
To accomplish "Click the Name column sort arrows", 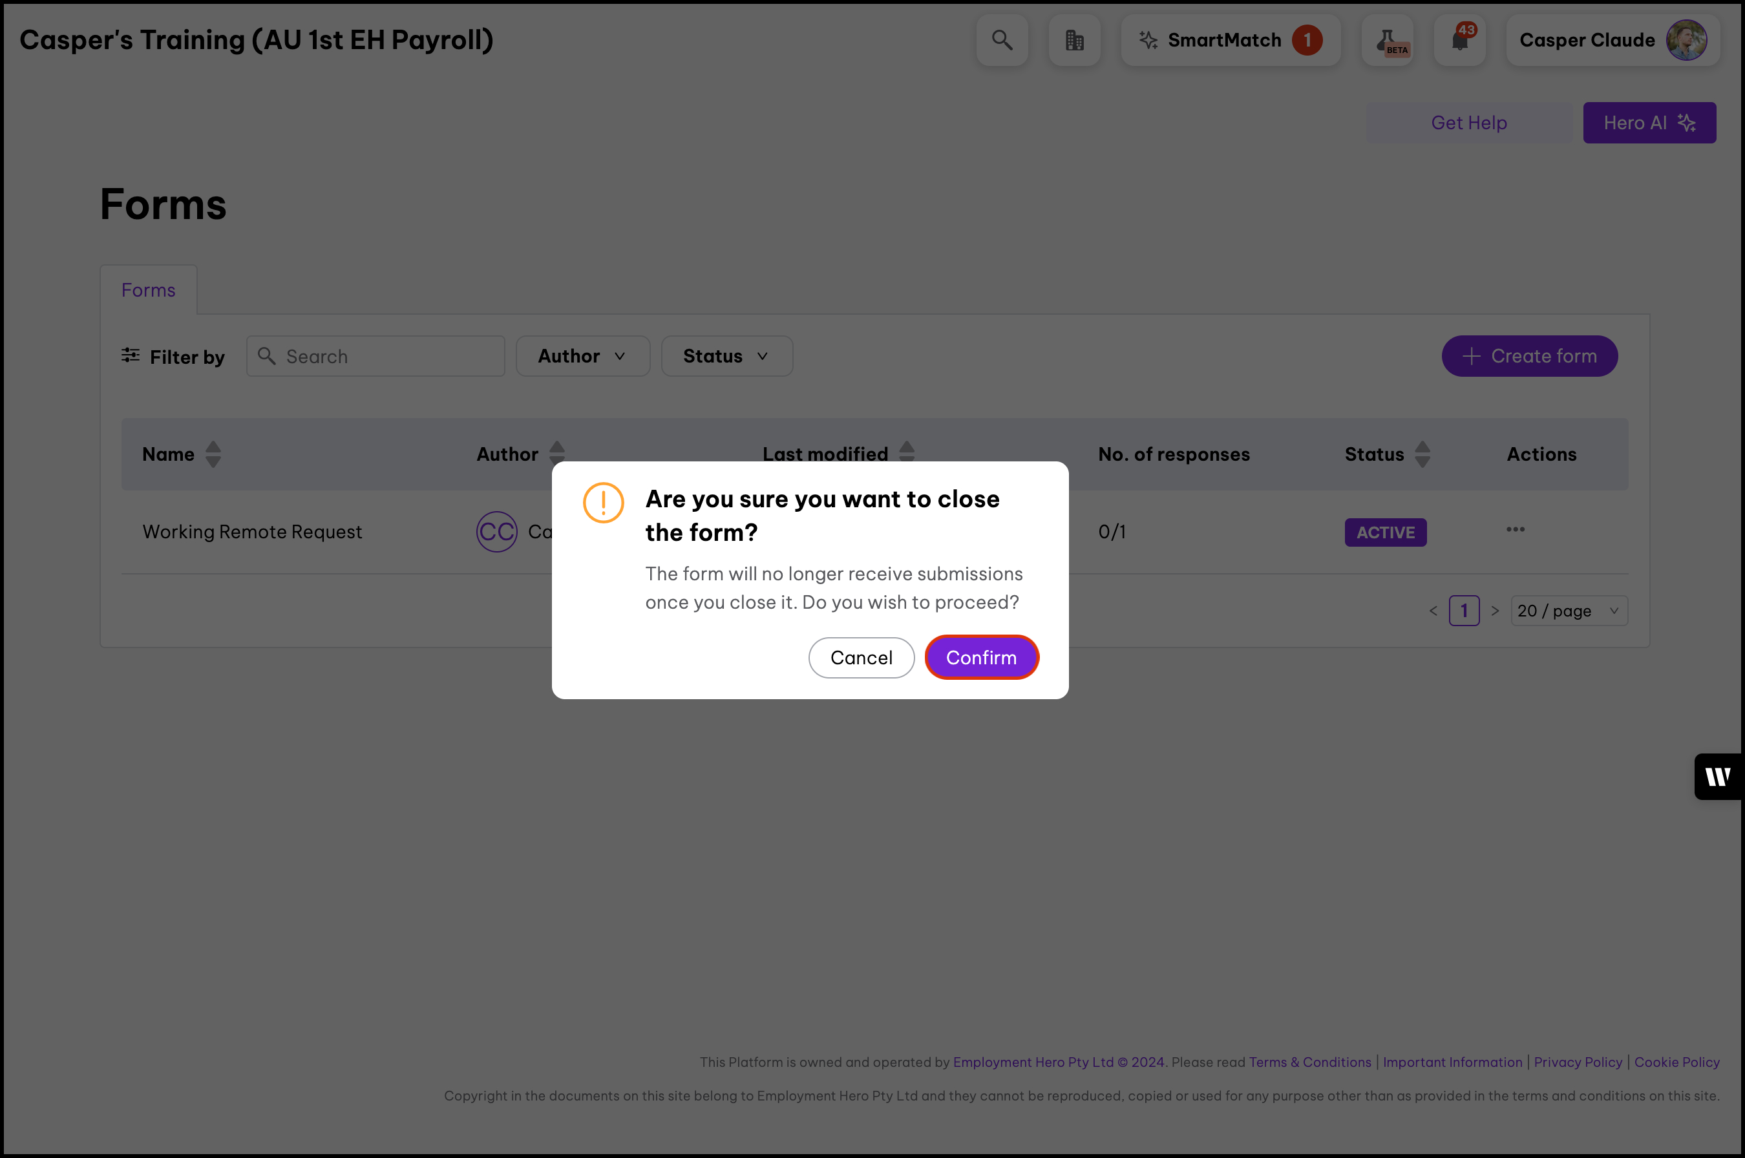I will coord(213,454).
